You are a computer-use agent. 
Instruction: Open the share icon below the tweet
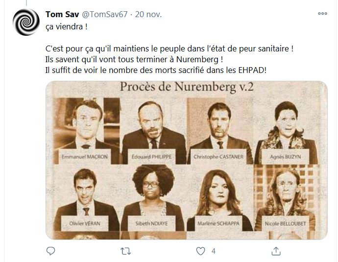pos(276,251)
